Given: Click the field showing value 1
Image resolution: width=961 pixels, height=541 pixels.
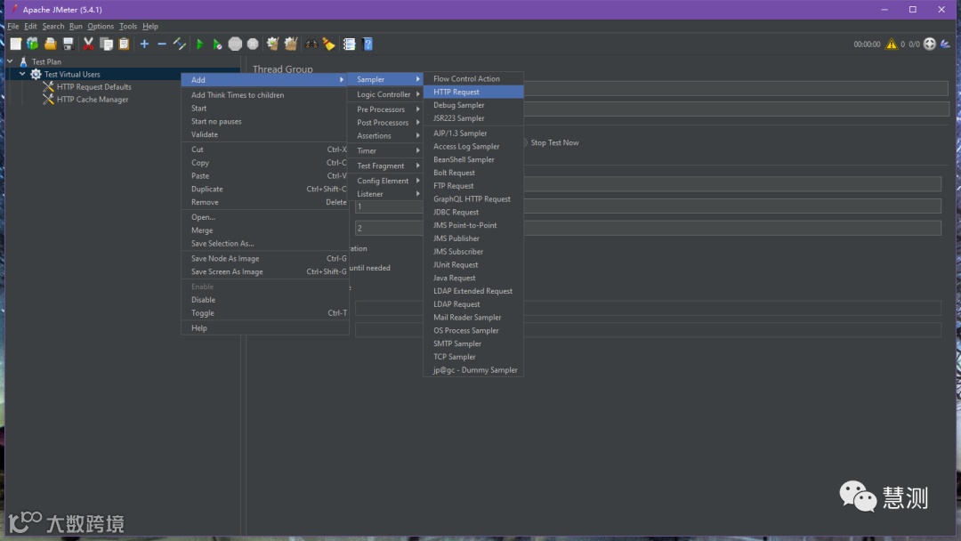Looking at the screenshot, I should [648, 206].
